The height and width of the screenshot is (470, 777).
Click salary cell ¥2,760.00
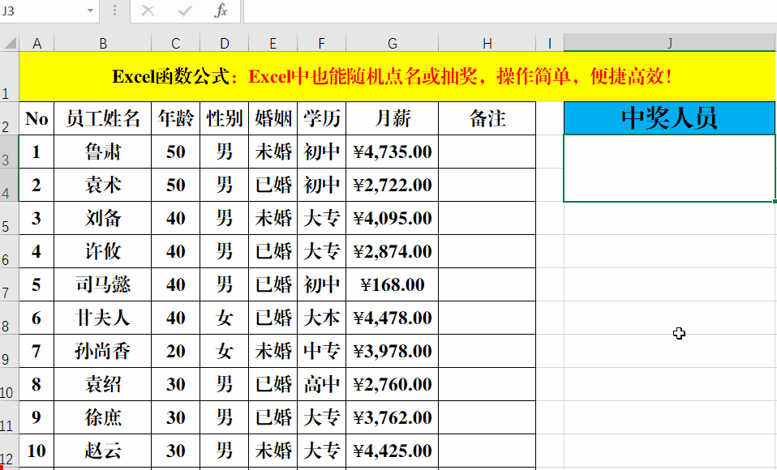[392, 384]
